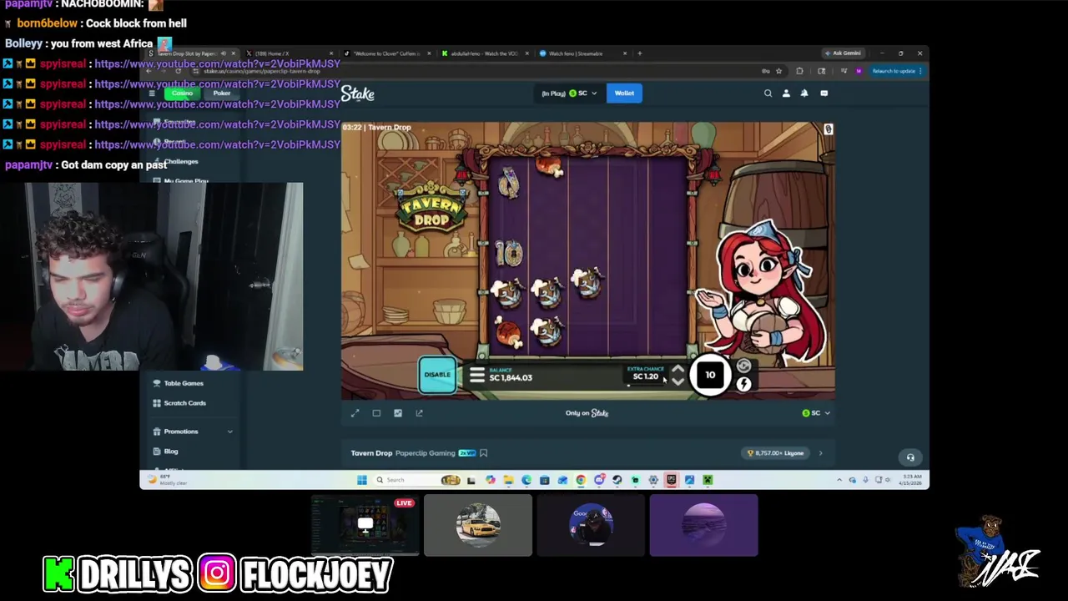Bookmark Tavern Drop as favourite
This screenshot has width=1068, height=601.
[483, 453]
